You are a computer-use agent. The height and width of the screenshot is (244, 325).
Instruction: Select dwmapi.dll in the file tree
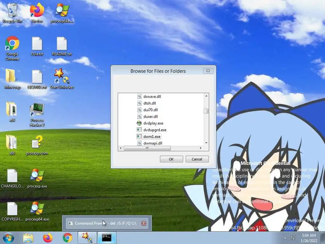pyautogui.click(x=149, y=143)
